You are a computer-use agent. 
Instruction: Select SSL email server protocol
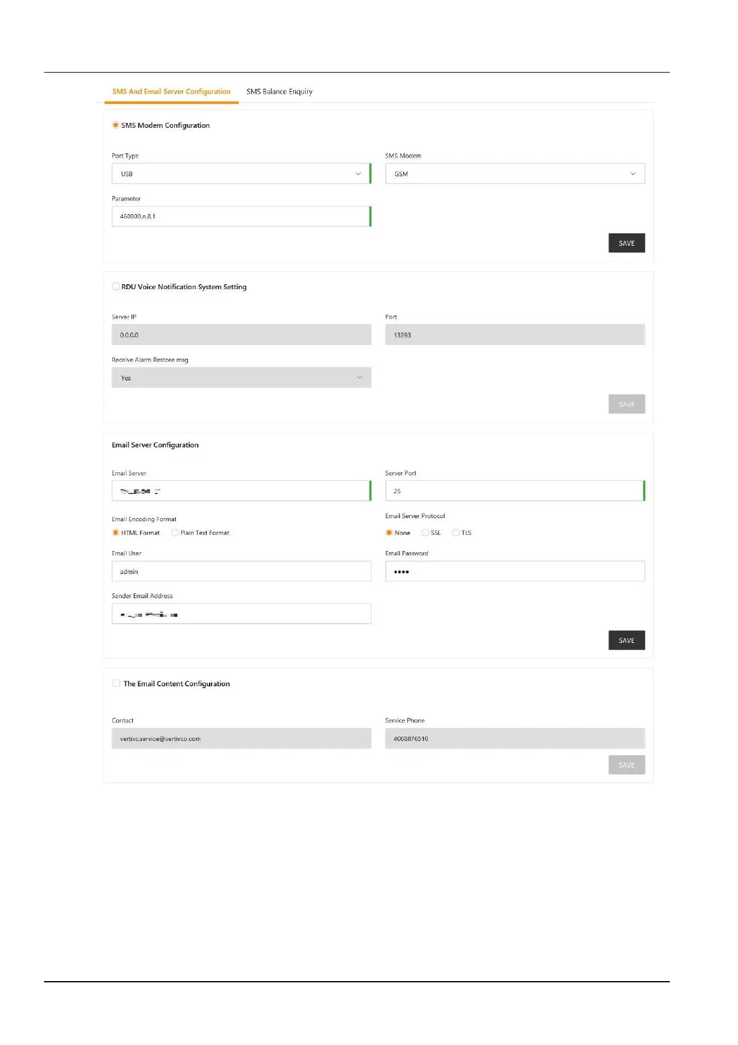point(425,532)
